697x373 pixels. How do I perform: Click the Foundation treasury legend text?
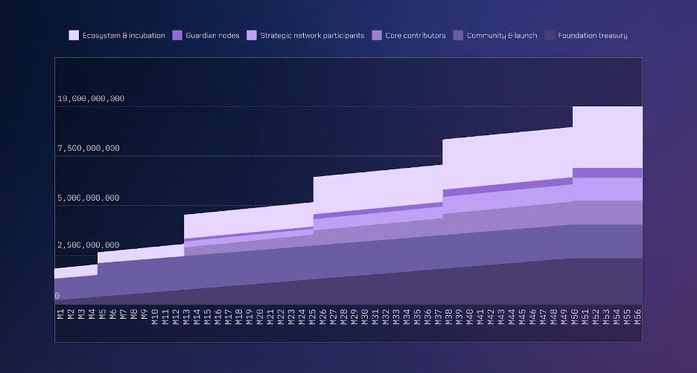(x=593, y=36)
